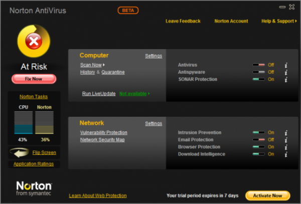
Task: Click the At Risk status icon
Action: pyautogui.click(x=34, y=41)
